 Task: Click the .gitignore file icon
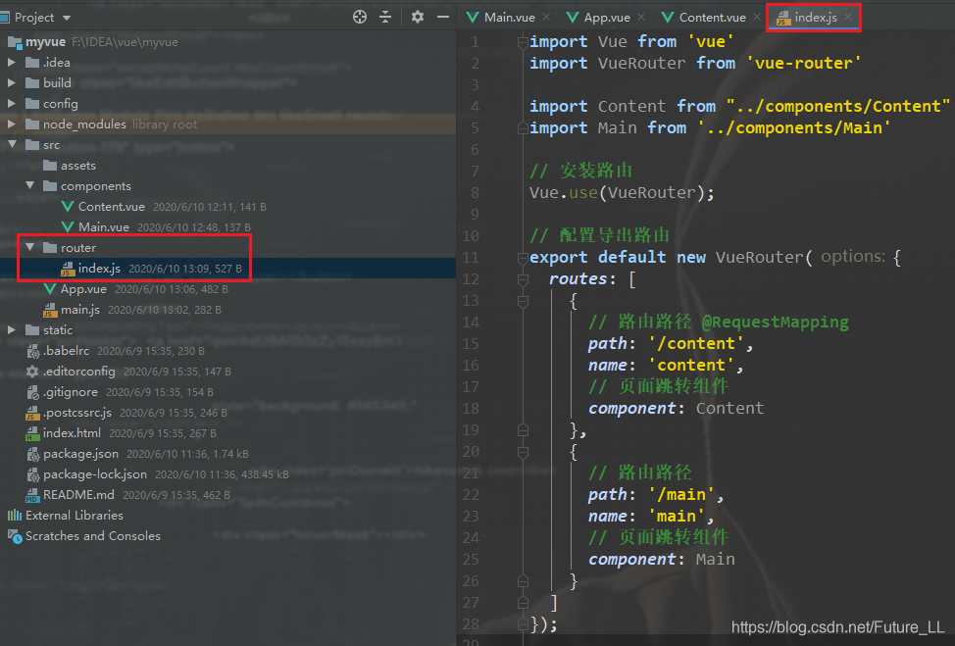pyautogui.click(x=33, y=392)
